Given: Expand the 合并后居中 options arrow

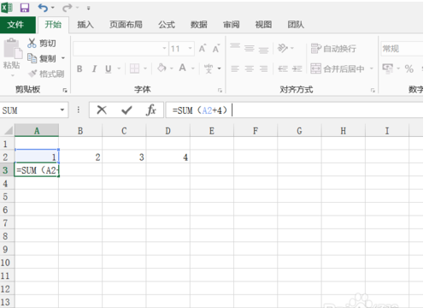Looking at the screenshot, I should click(372, 68).
